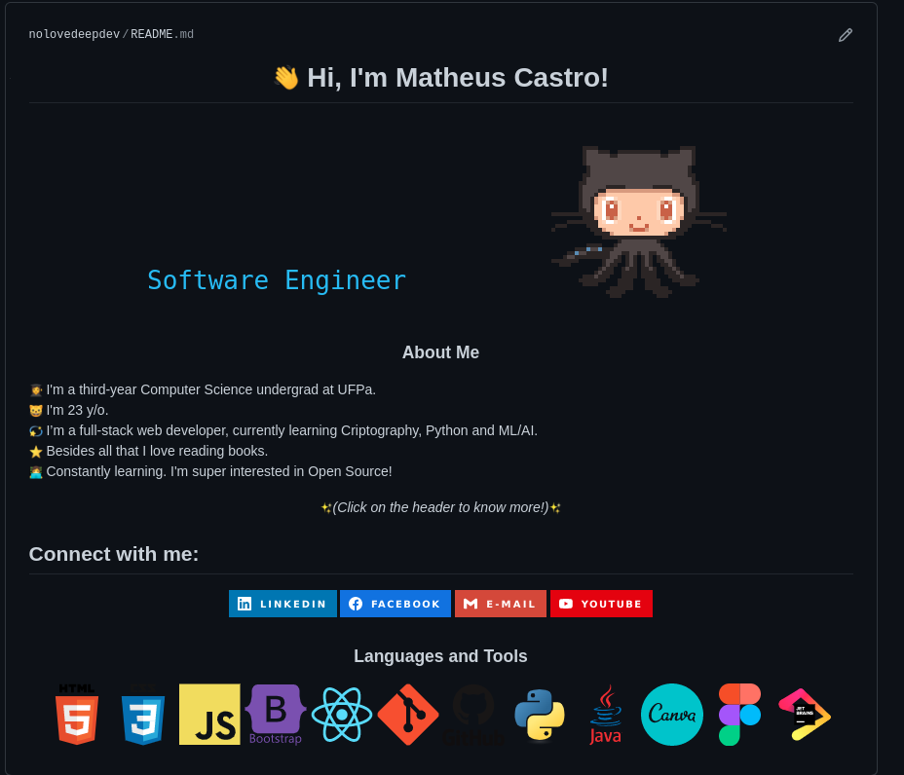Click the 'Software Engineer' typing text

pyautogui.click(x=277, y=280)
